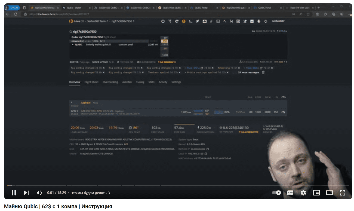This screenshot has width=354, height=211.
Task: Open the Activity tab
Action: tap(163, 82)
